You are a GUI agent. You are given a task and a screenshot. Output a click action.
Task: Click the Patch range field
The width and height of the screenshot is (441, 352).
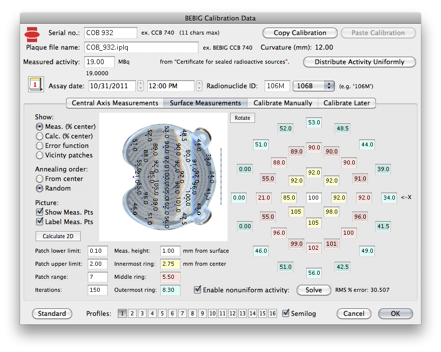(98, 277)
